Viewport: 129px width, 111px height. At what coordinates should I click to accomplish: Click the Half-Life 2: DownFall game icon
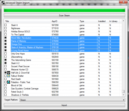[9, 73]
